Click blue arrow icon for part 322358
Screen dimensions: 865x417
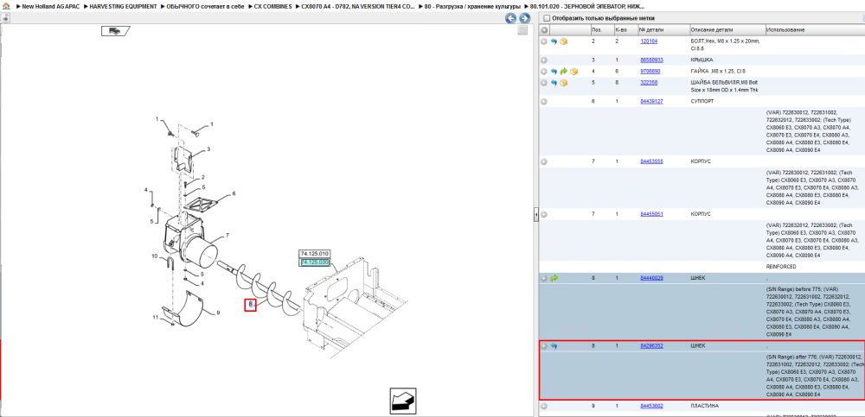pos(554,83)
